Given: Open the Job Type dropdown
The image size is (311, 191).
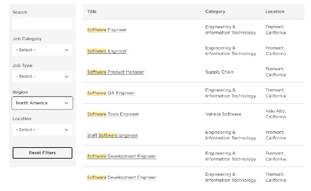Looking at the screenshot, I should 42,77.
